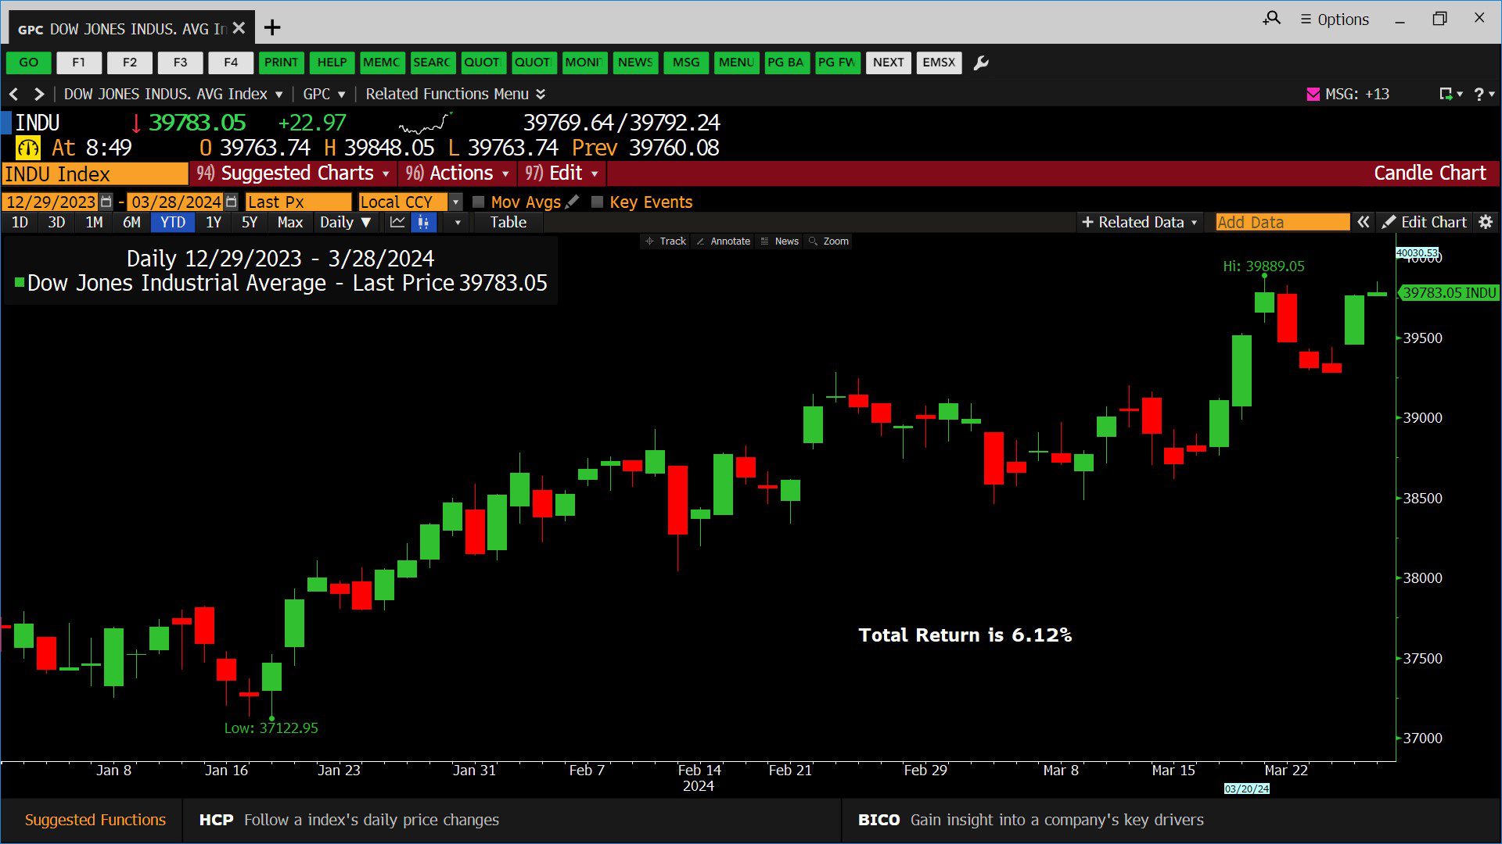The image size is (1502, 844).
Task: Click the intraday sparkline thumbnail
Action: coord(426,123)
